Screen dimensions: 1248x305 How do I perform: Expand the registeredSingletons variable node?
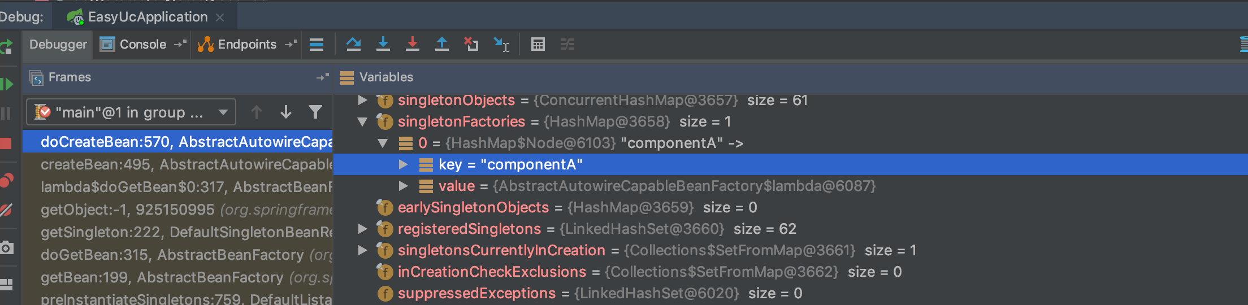tap(362, 229)
